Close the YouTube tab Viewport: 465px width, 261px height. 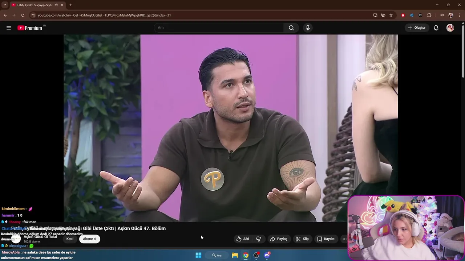tap(62, 5)
